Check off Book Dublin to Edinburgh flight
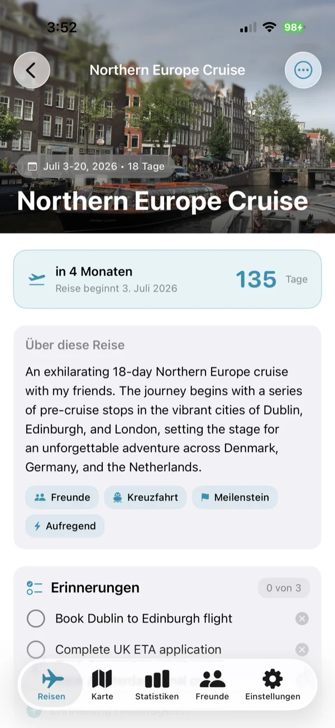The image size is (335, 728). tap(36, 619)
